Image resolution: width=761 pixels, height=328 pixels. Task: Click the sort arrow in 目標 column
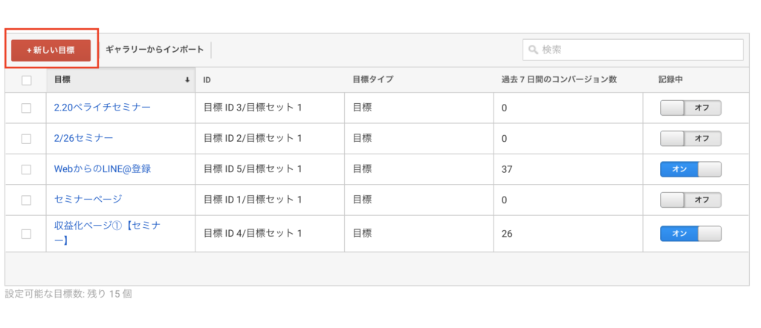187,79
